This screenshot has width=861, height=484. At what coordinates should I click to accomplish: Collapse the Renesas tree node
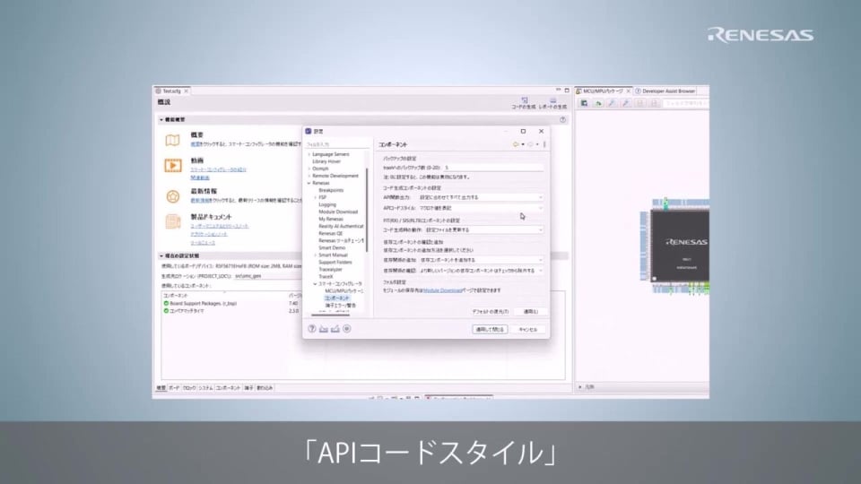pos(309,183)
